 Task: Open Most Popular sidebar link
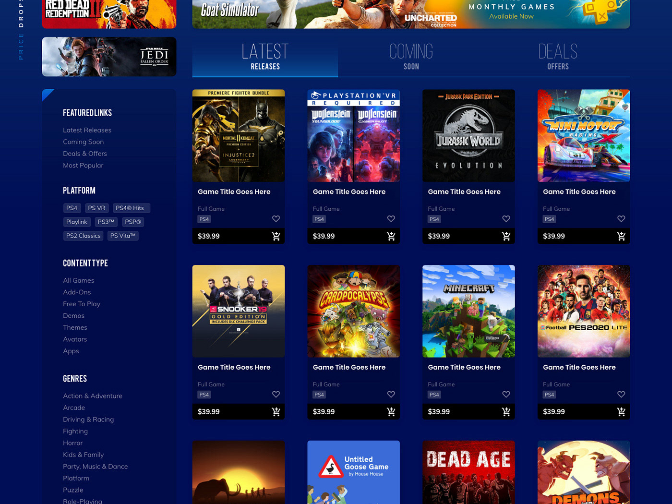(x=83, y=166)
